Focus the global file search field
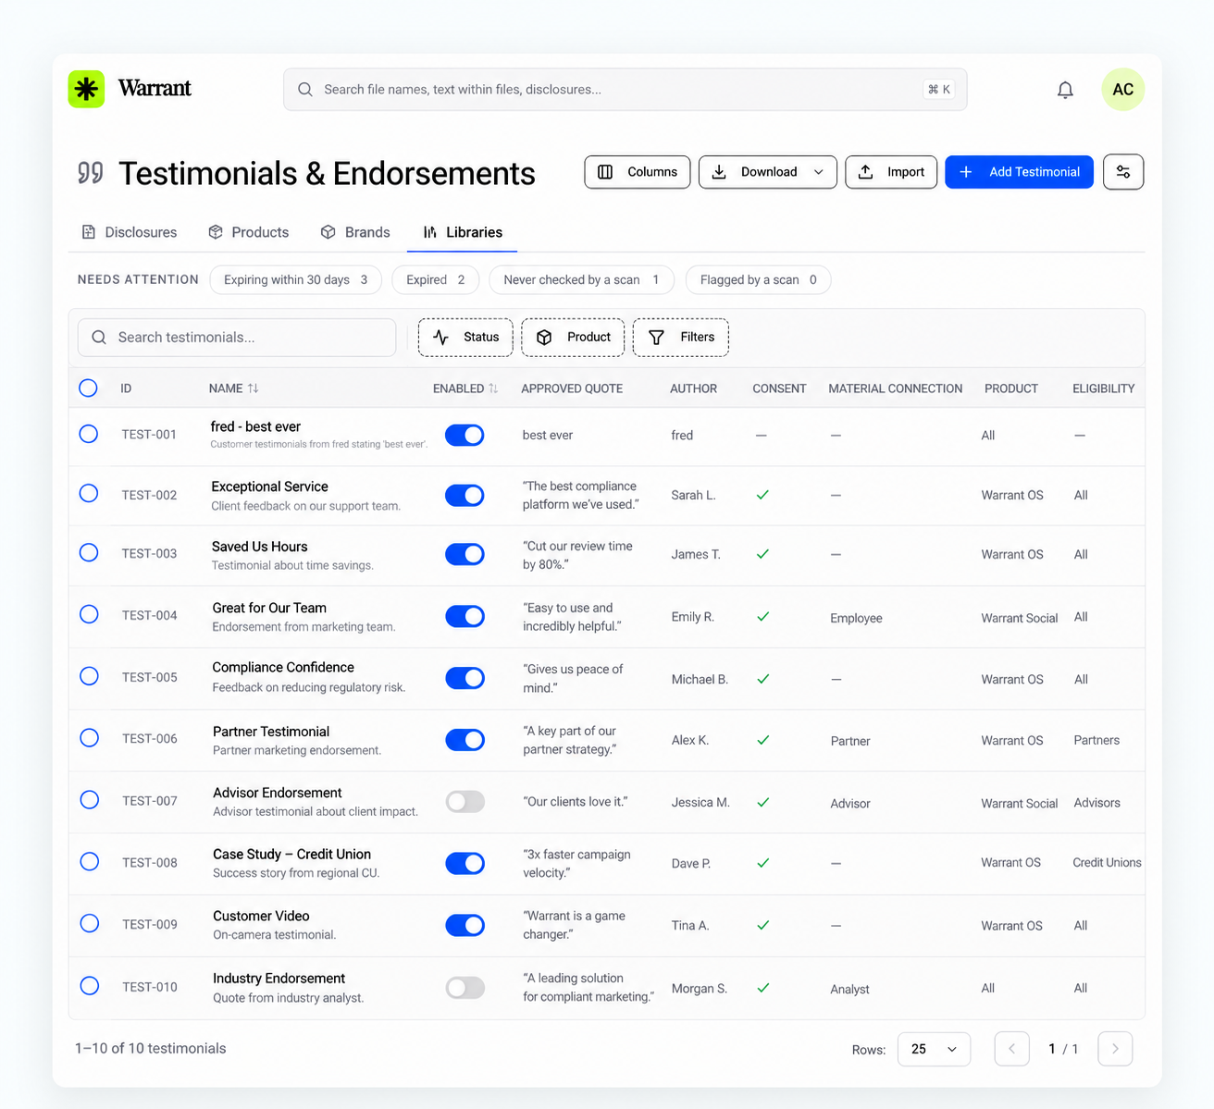This screenshot has width=1214, height=1109. [x=625, y=90]
